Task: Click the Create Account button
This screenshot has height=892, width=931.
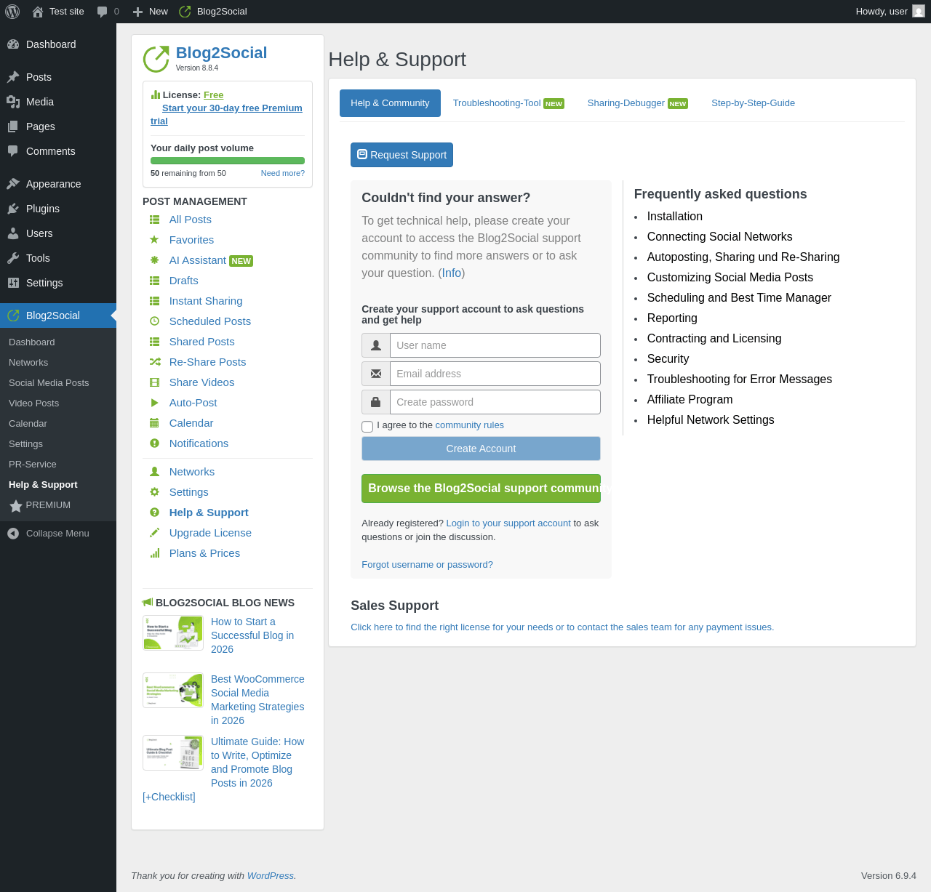Action: [x=481, y=449]
